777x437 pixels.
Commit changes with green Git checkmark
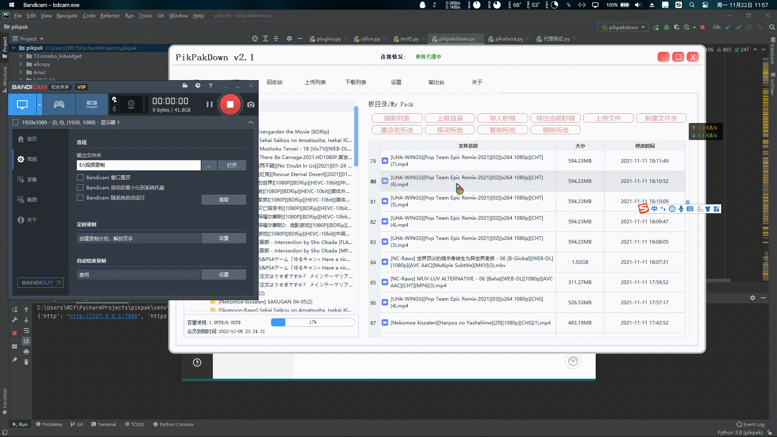(x=739, y=27)
